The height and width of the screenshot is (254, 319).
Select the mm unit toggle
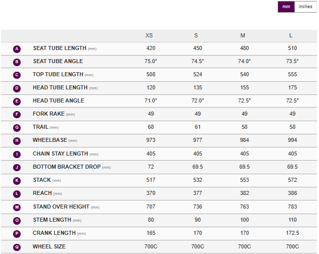[286, 7]
